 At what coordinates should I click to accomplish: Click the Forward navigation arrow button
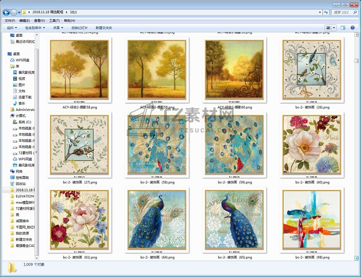click(14, 12)
